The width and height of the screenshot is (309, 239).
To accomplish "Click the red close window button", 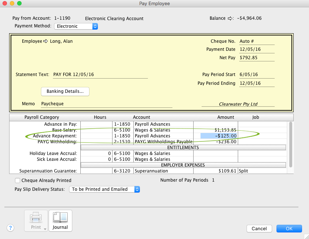I will (x=5, y=3).
